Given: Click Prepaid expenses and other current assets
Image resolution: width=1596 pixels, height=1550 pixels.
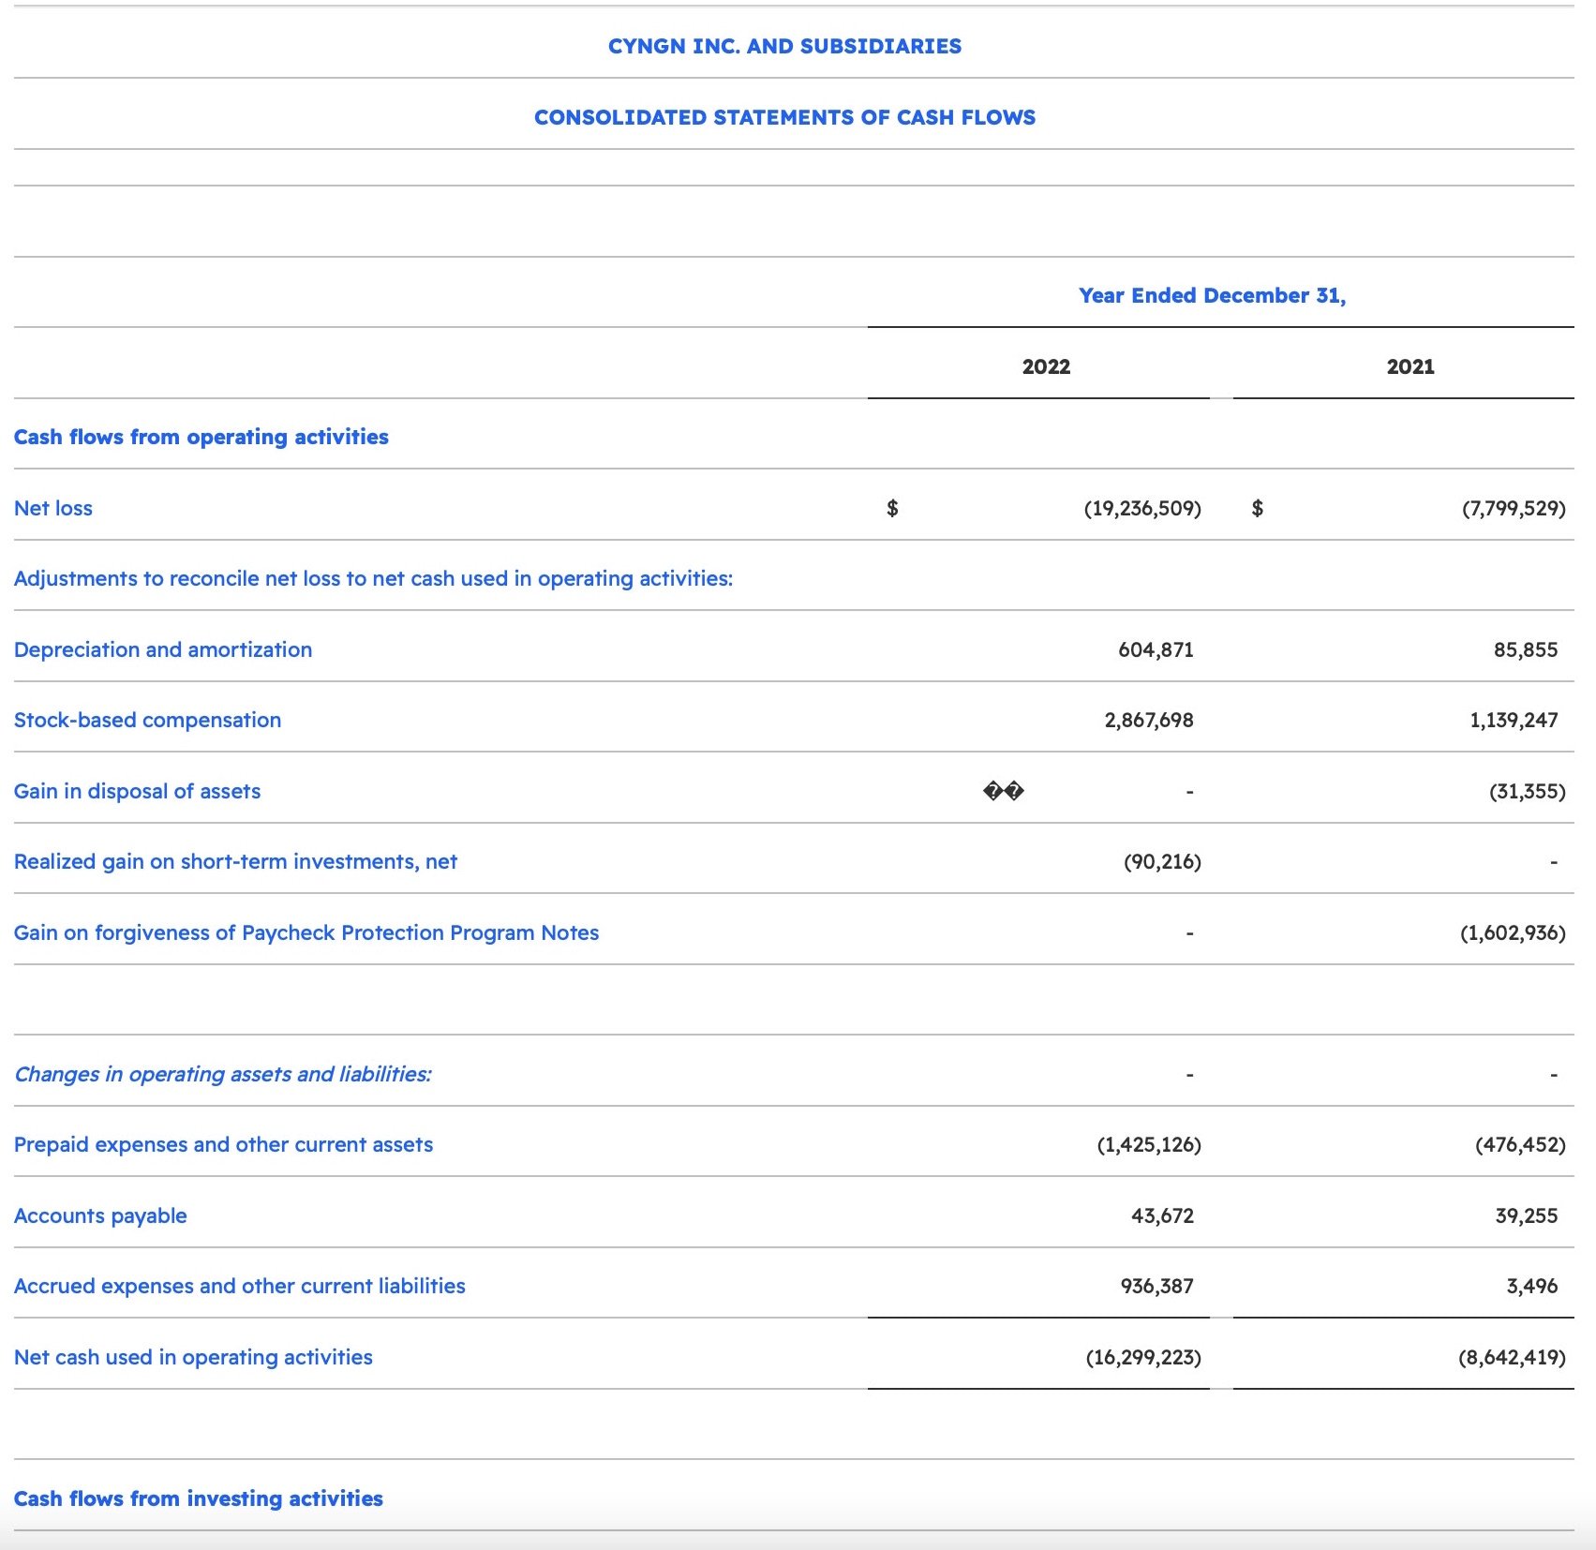Looking at the screenshot, I should click(223, 1144).
